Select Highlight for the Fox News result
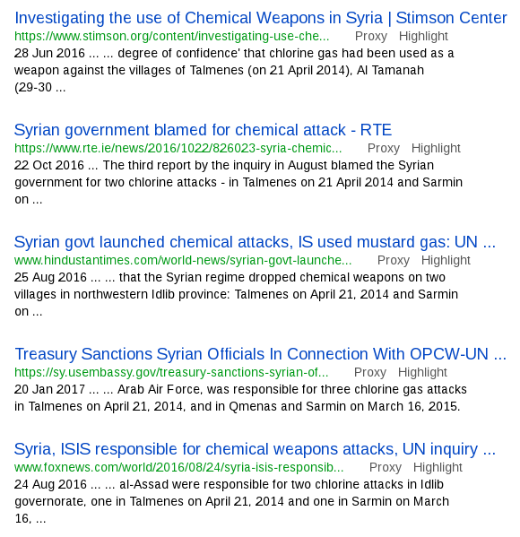This screenshot has height=537, width=520. 438,467
